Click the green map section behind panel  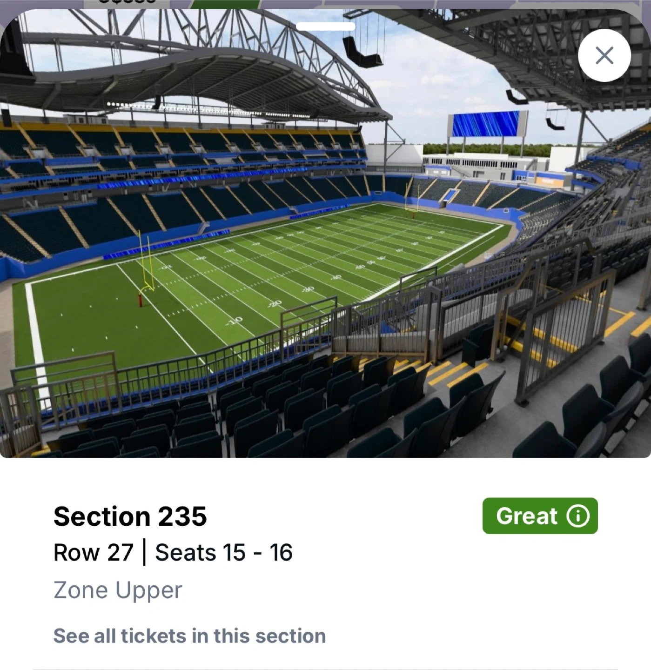click(x=226, y=4)
